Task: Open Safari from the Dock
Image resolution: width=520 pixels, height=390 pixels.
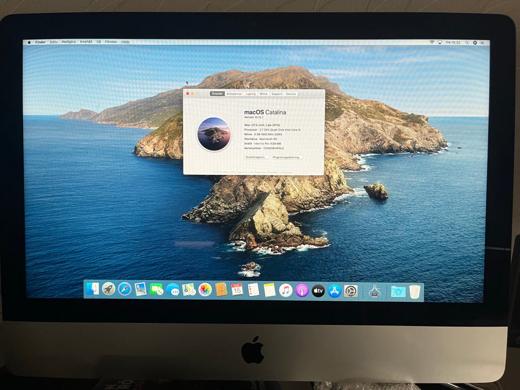Action: tap(125, 289)
